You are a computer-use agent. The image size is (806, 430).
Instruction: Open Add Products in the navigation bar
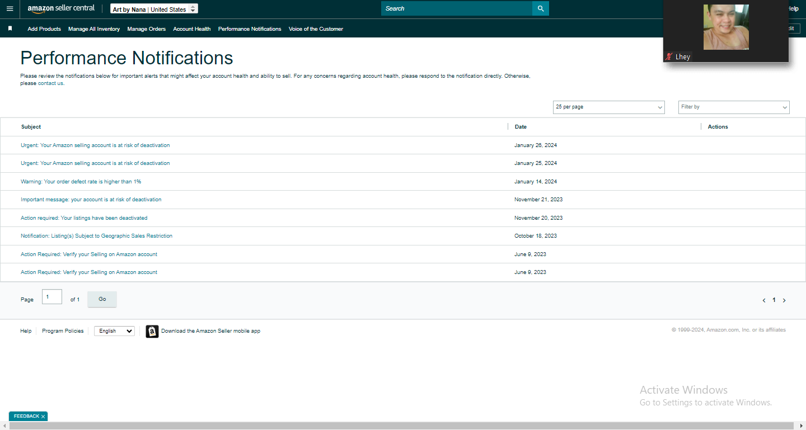(44, 29)
